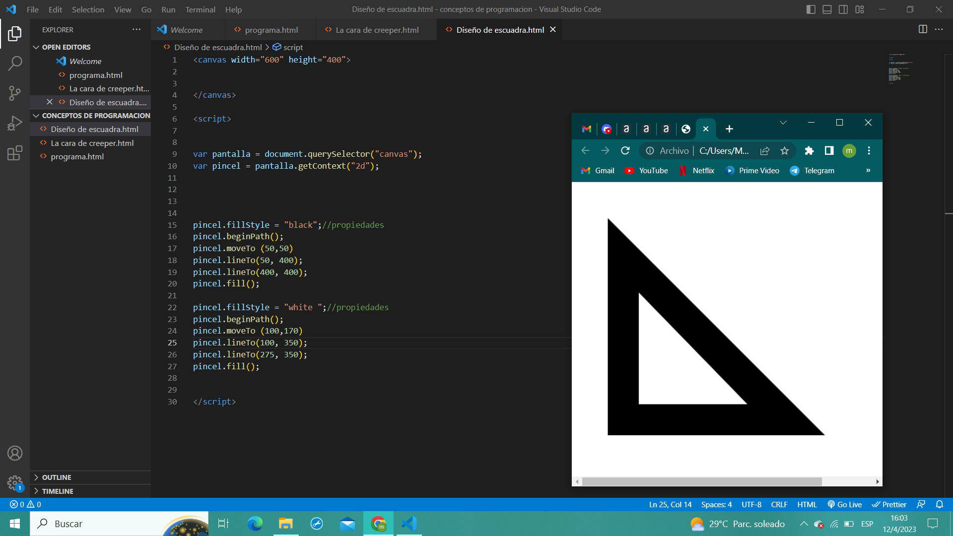Toggle HTML language mode in status bar
The width and height of the screenshot is (953, 536).
(807, 504)
